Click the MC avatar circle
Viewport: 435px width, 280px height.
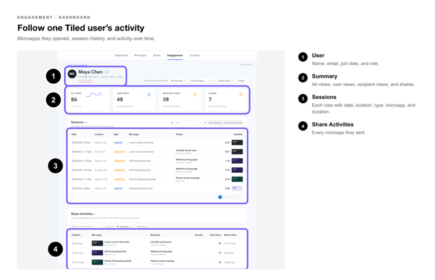[72, 74]
